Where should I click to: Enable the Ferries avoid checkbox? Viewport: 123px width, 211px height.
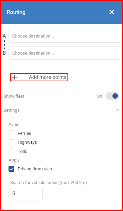(x=11, y=133)
